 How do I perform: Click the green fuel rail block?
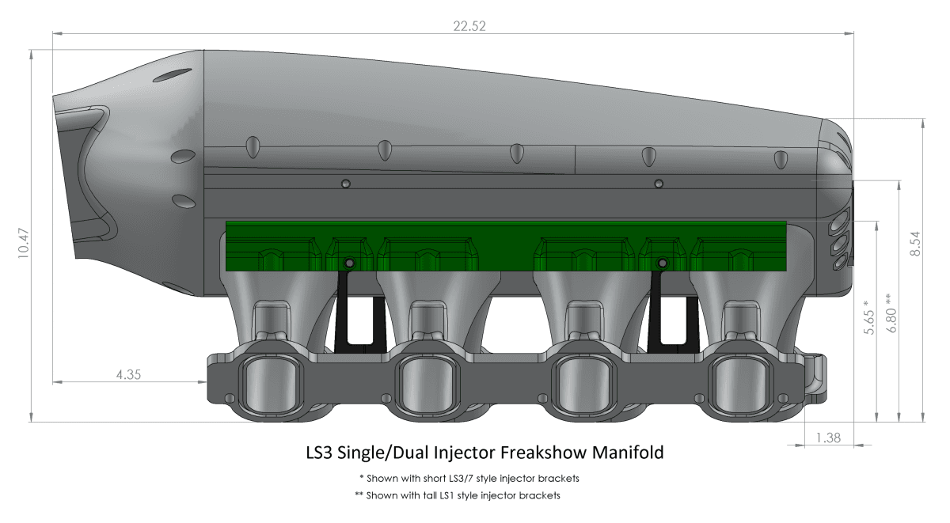coord(507,246)
